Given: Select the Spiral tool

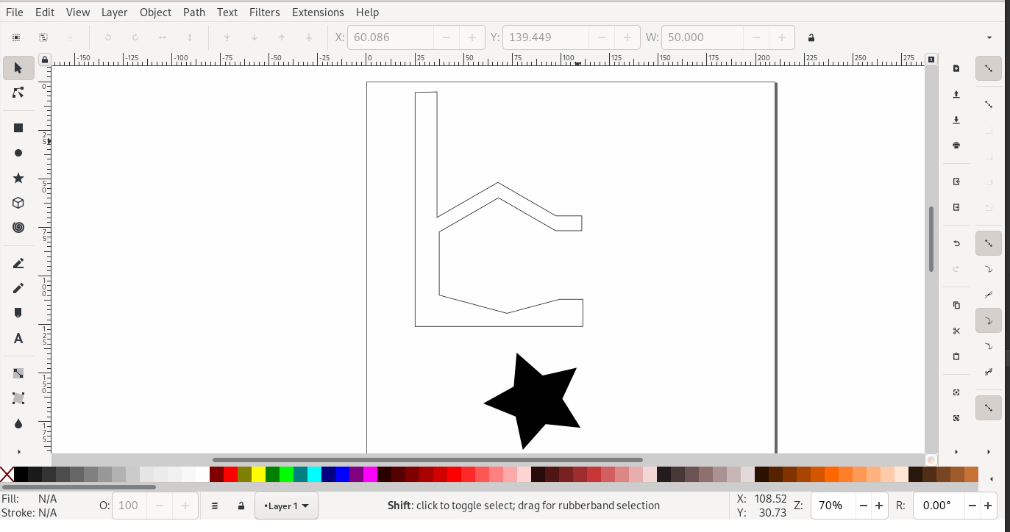Looking at the screenshot, I should (x=18, y=228).
